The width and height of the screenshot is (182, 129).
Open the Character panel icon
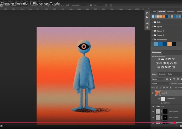147,23
